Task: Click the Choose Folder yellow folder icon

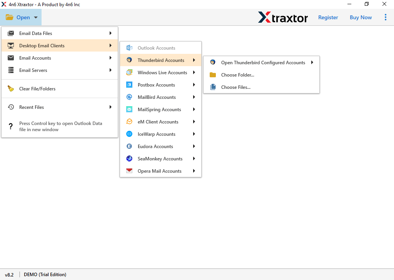Action: [x=213, y=75]
